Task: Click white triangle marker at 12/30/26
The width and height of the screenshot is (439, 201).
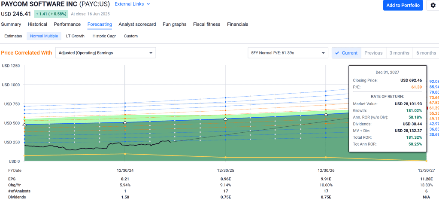Action: pos(326,114)
